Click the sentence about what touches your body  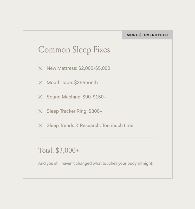pos(96,164)
